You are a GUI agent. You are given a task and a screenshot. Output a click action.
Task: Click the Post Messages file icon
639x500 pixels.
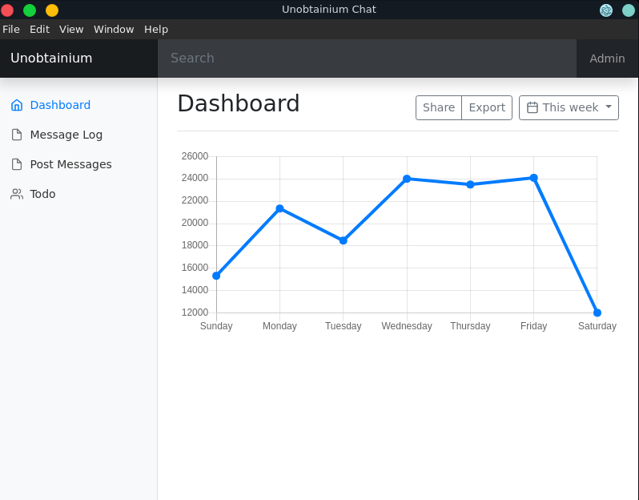(x=17, y=164)
